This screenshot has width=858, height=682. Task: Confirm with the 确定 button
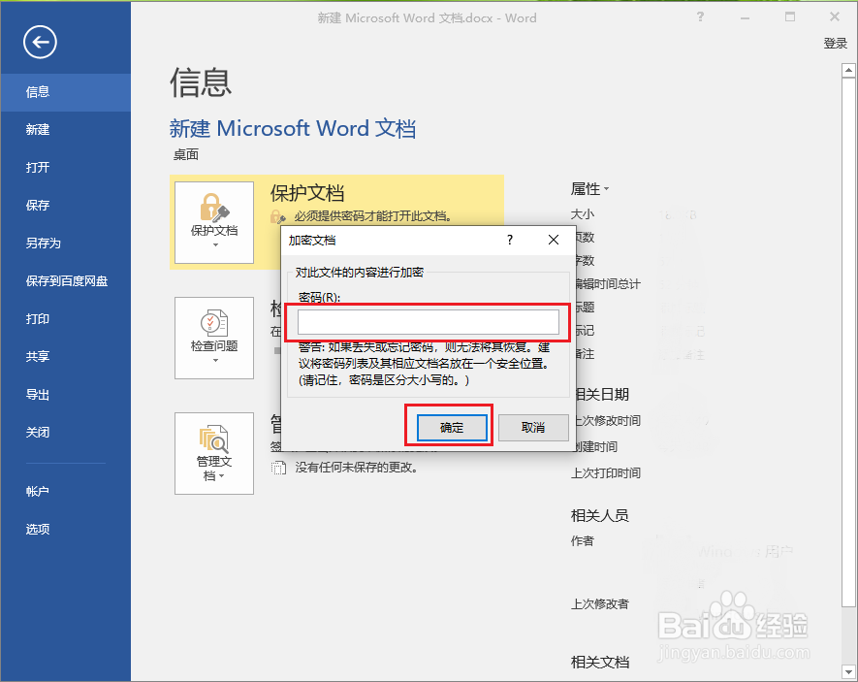click(x=452, y=428)
